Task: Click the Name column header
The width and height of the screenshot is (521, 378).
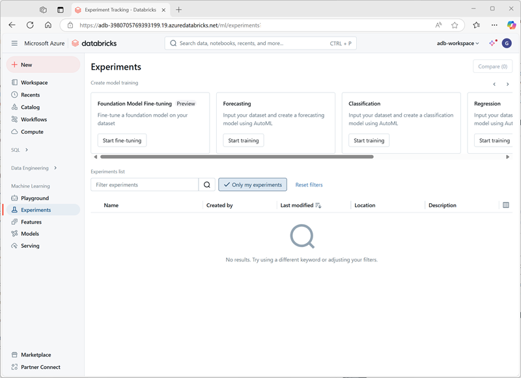Action: (111, 205)
